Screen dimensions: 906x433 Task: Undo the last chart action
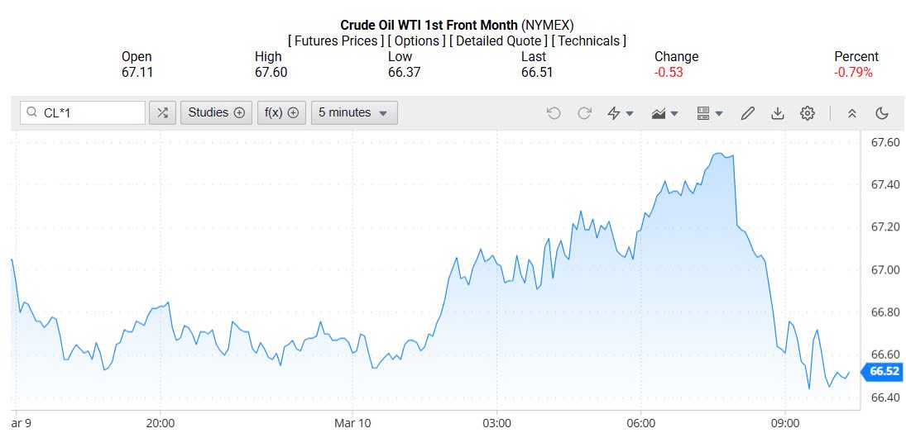pyautogui.click(x=554, y=113)
